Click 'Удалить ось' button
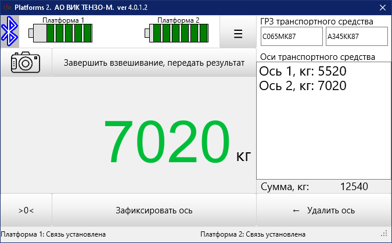 pos(323,210)
